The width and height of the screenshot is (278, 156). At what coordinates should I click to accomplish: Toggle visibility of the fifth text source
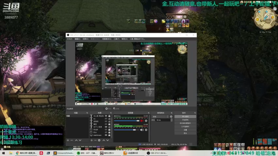click(x=106, y=127)
